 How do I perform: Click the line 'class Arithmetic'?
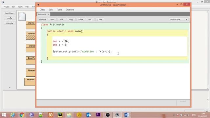52,25
